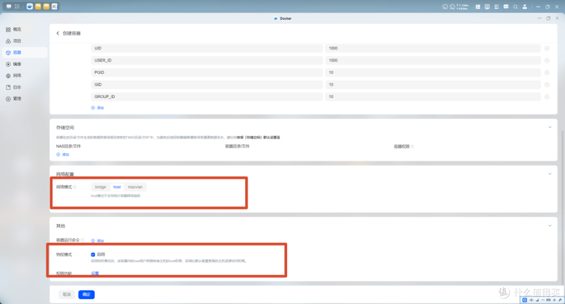565x304 pixels.
Task: Remove the UID environment variable row
Action: tap(547, 48)
